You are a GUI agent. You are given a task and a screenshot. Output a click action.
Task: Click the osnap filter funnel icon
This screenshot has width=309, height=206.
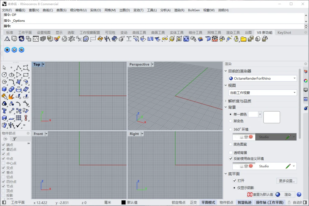pos(14,139)
